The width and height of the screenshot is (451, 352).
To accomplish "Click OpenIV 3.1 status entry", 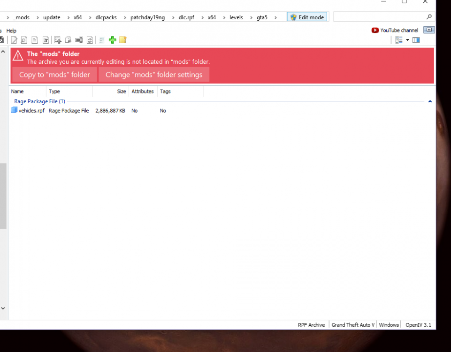I will click(418, 325).
